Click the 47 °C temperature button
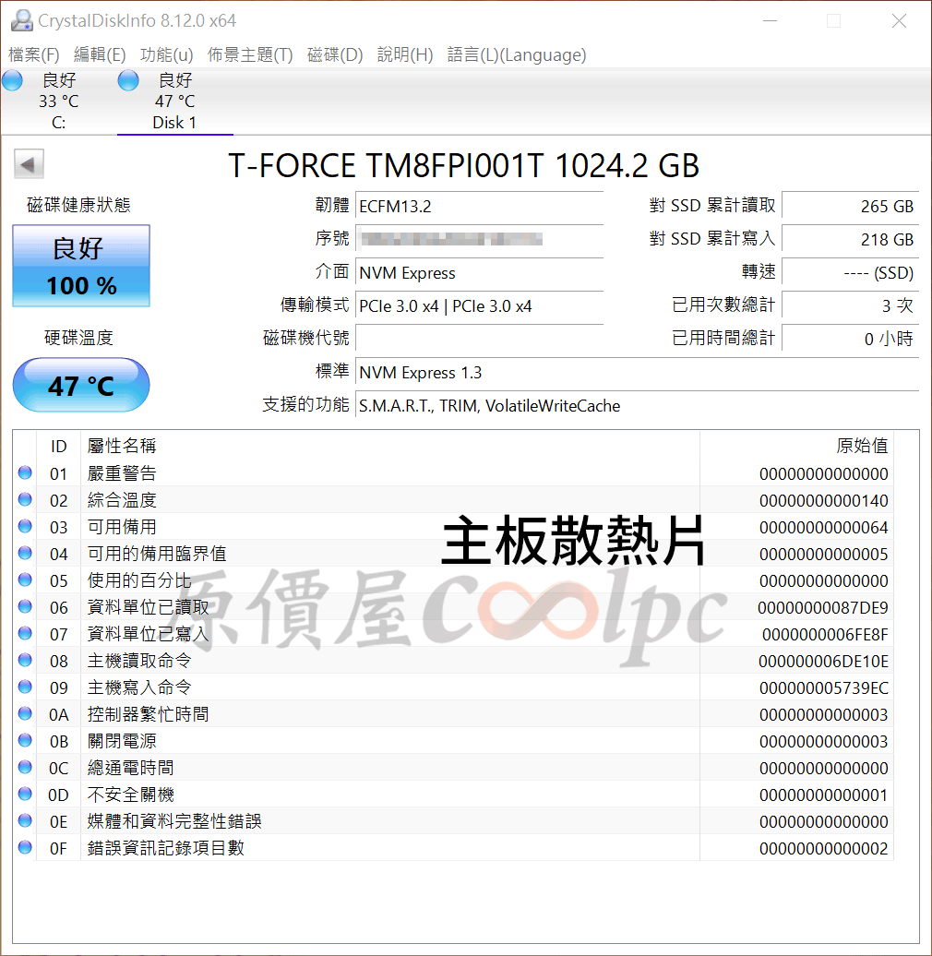932x956 pixels. (81, 385)
